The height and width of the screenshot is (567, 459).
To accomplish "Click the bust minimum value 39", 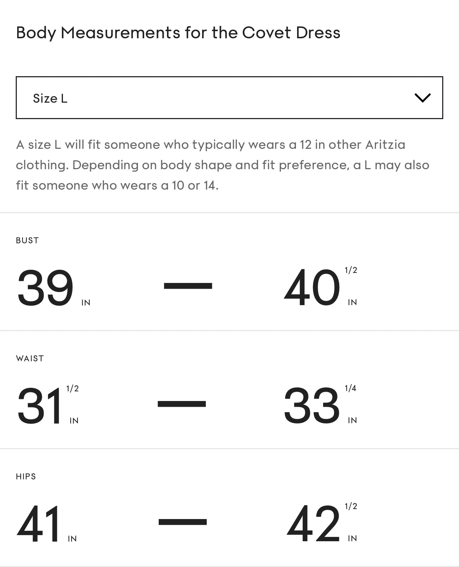I will click(45, 288).
